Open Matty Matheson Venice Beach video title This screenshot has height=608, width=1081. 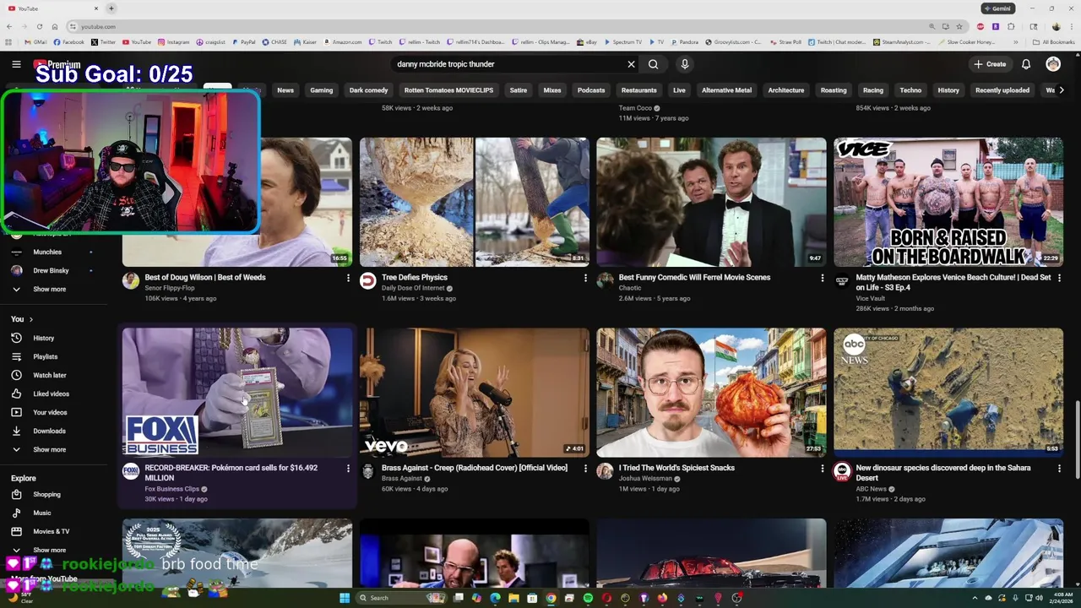pyautogui.click(x=953, y=282)
